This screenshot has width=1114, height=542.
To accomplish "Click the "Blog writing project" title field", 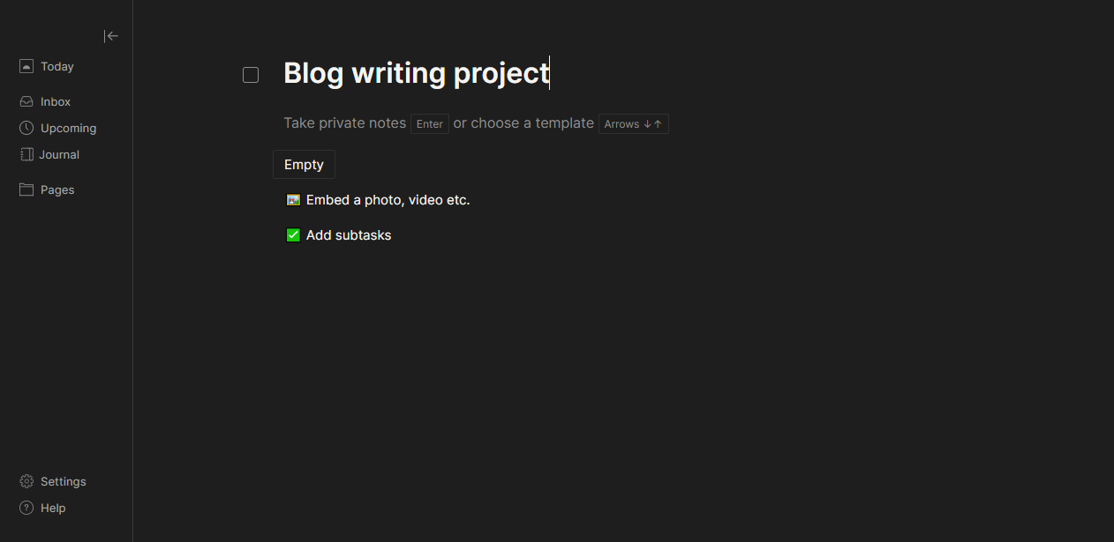I will (x=416, y=73).
